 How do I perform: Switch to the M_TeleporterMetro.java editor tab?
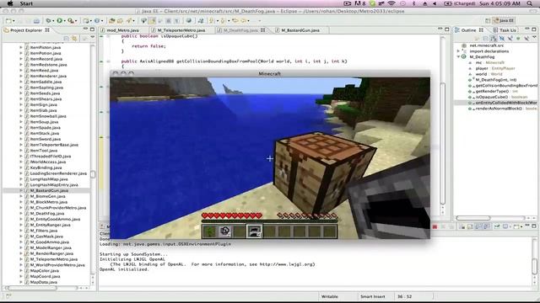(181, 30)
